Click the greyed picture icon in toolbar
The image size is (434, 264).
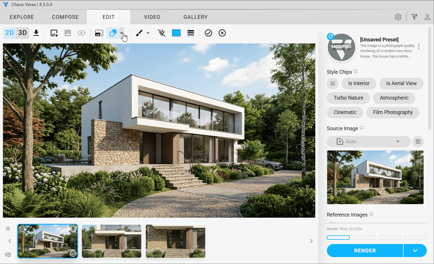(68, 33)
